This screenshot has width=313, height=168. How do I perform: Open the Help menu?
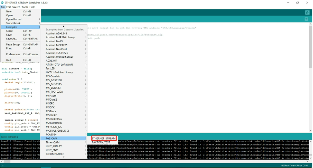pos(32,7)
